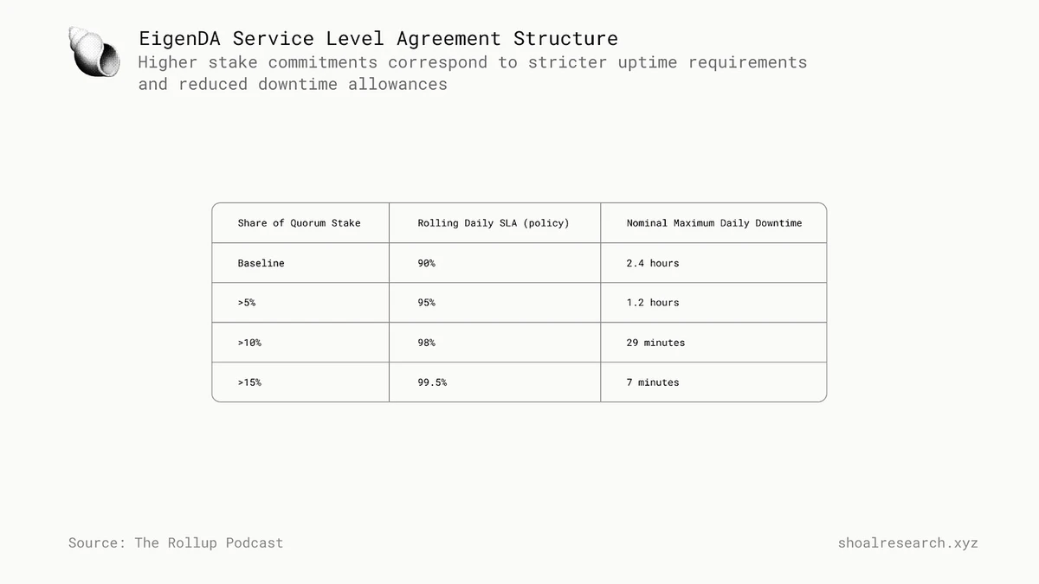Click the 98% SLA cell
This screenshot has width=1039, height=584.
(x=426, y=343)
